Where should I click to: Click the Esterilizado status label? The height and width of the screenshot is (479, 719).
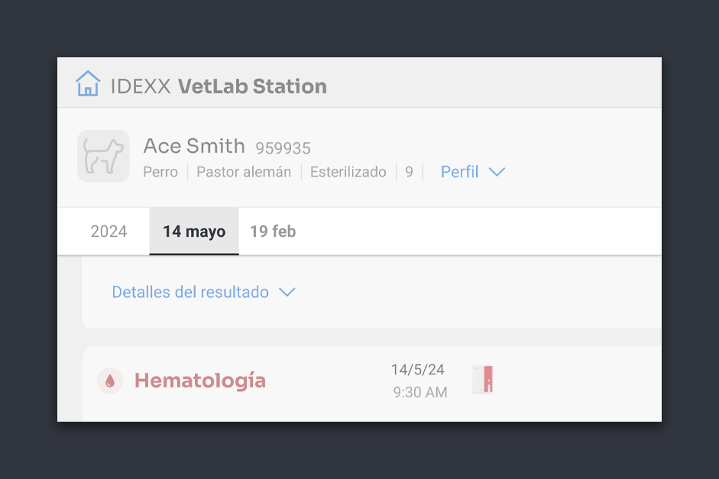pyautogui.click(x=348, y=172)
